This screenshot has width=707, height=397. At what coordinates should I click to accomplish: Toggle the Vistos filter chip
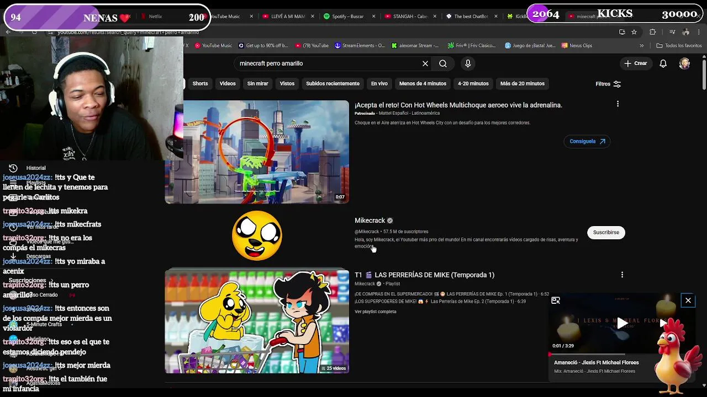tap(287, 84)
